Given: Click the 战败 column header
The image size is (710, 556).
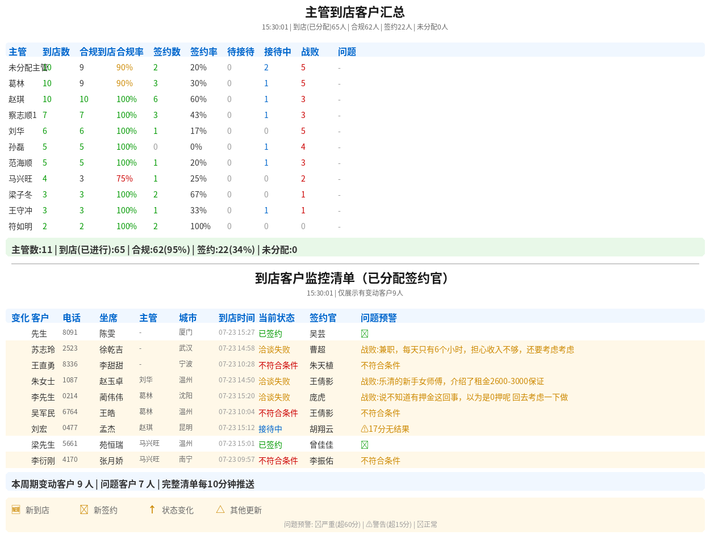Looking at the screenshot, I should click(310, 52).
